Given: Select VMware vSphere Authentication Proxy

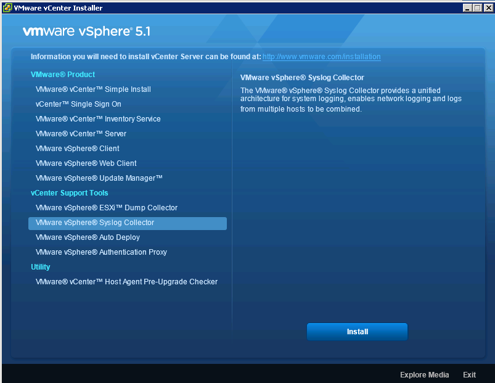Looking at the screenshot, I should pyautogui.click(x=101, y=252).
